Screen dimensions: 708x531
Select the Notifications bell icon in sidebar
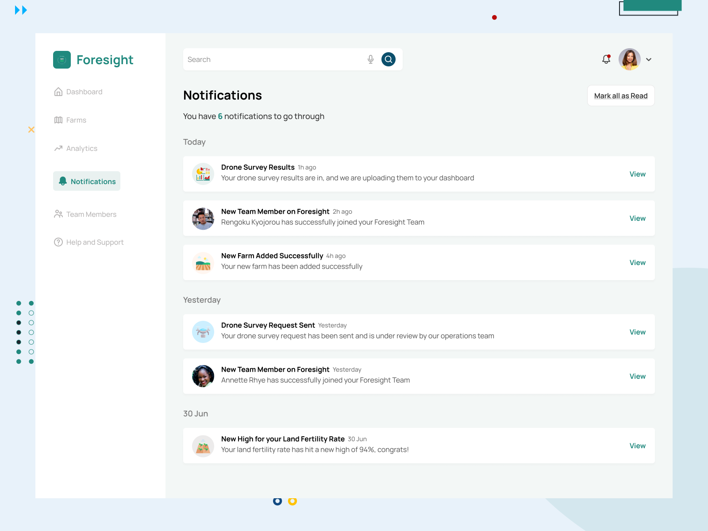pyautogui.click(x=63, y=181)
